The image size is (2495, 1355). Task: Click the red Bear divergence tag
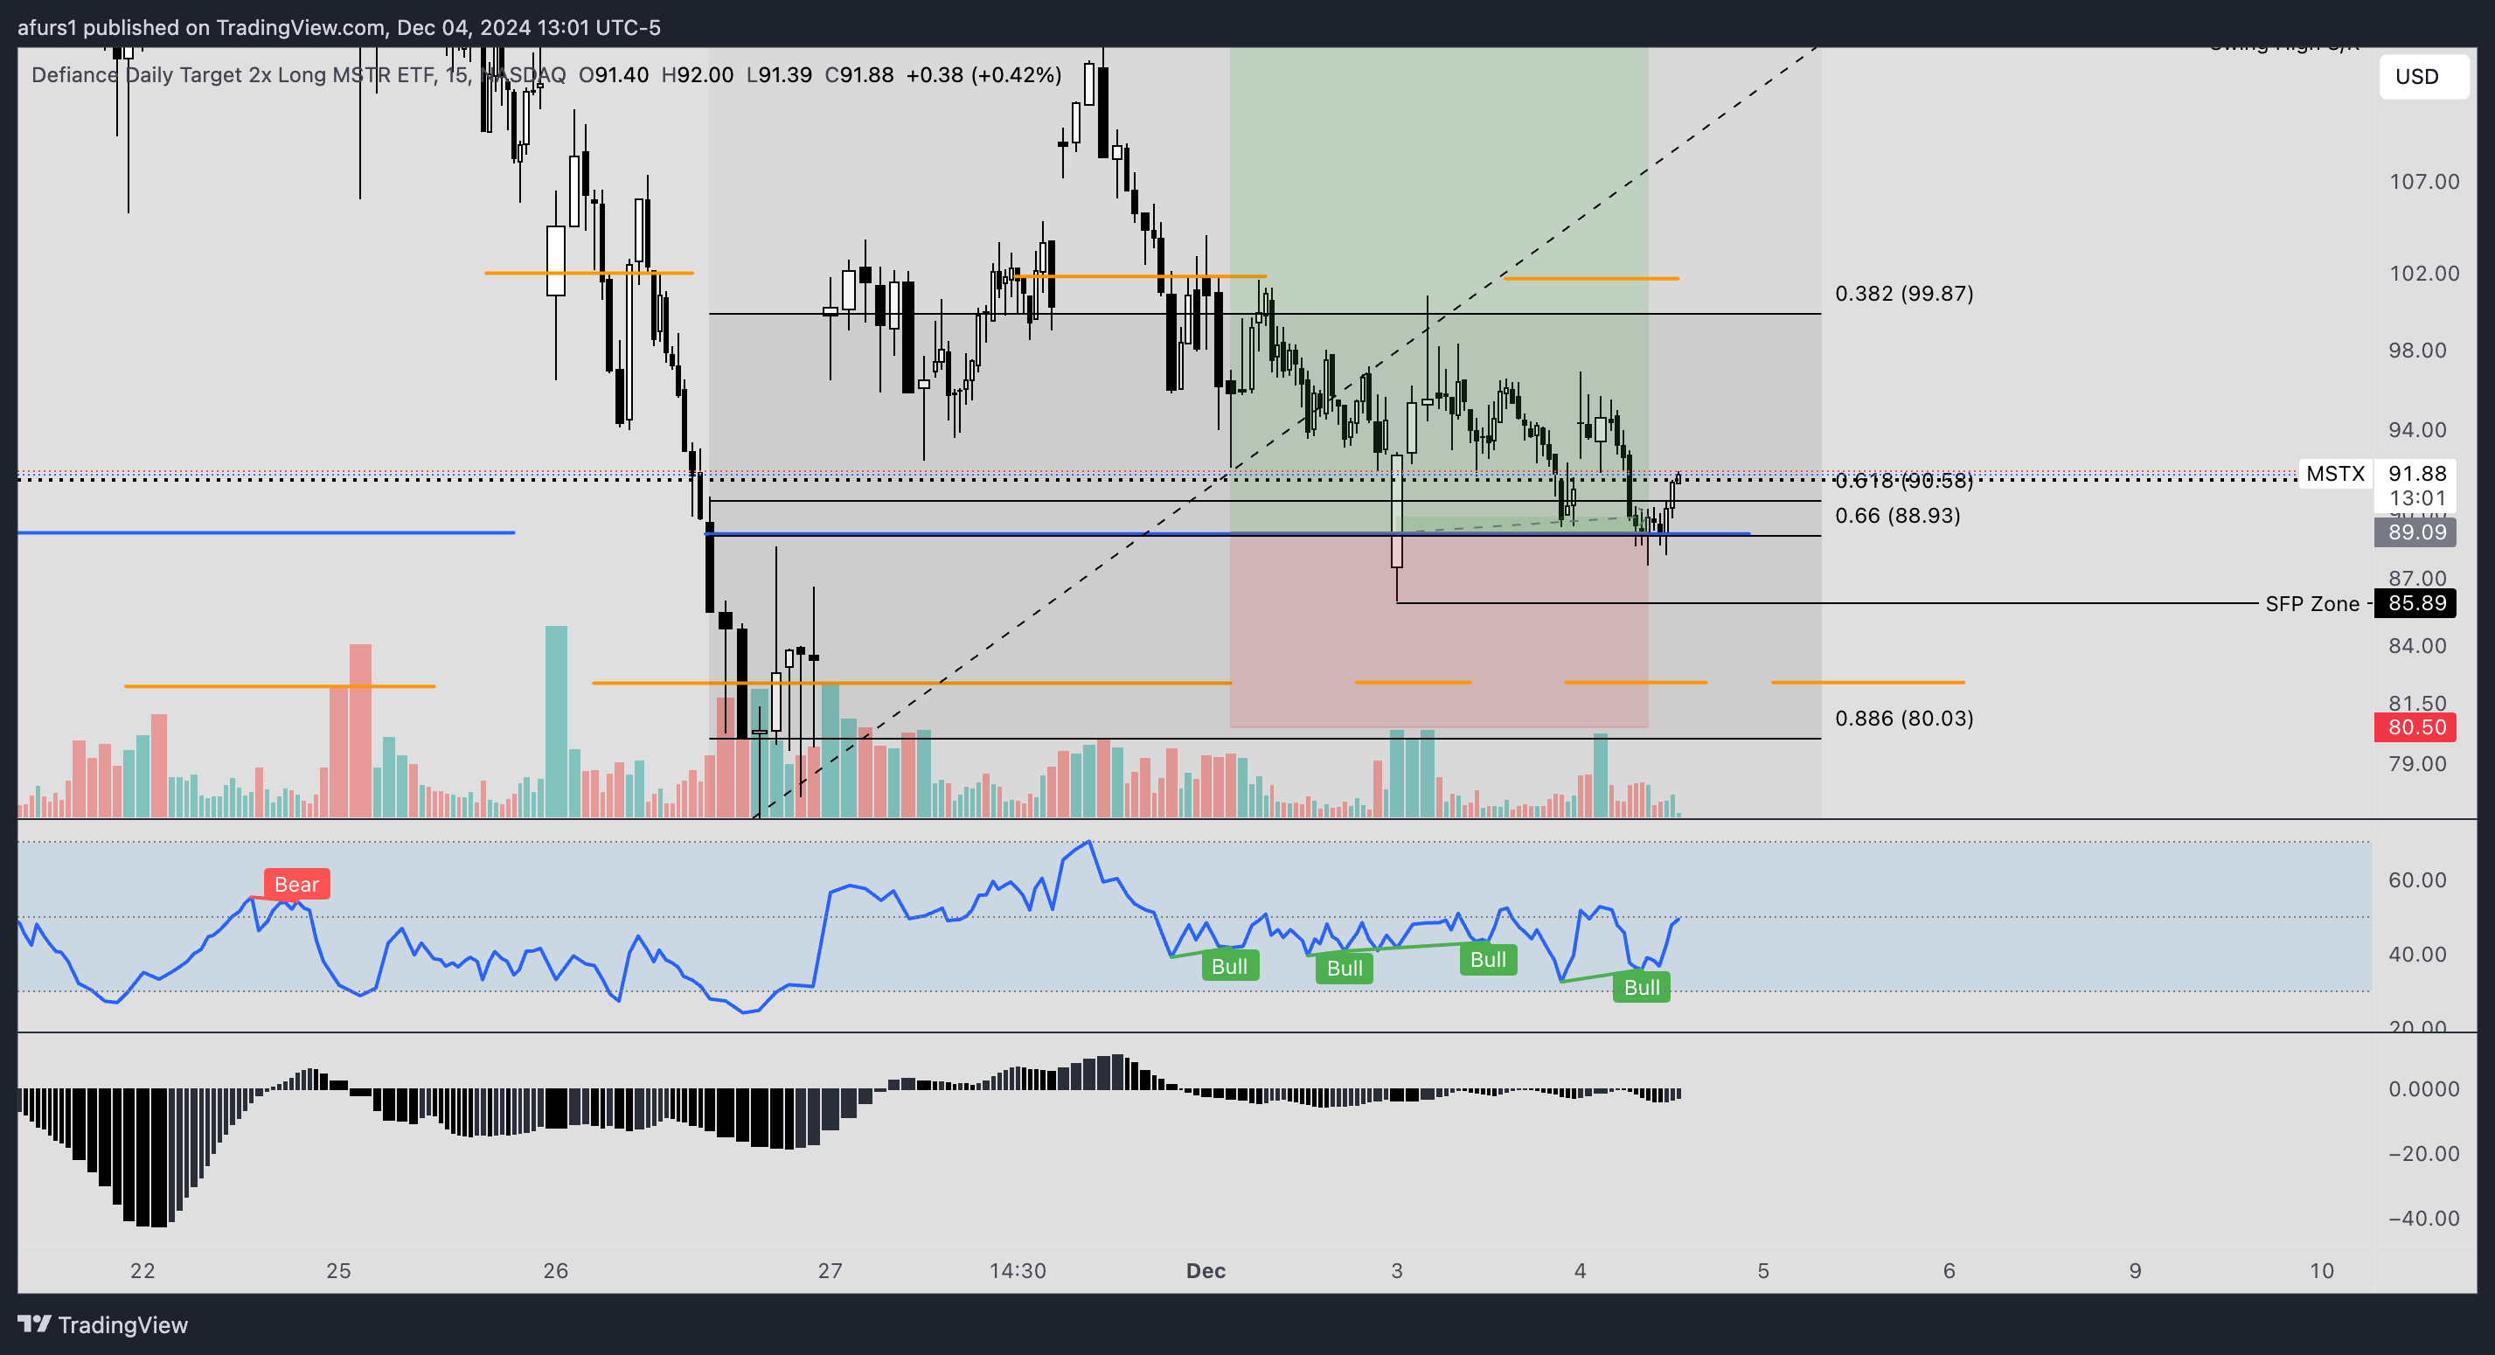pyautogui.click(x=296, y=885)
